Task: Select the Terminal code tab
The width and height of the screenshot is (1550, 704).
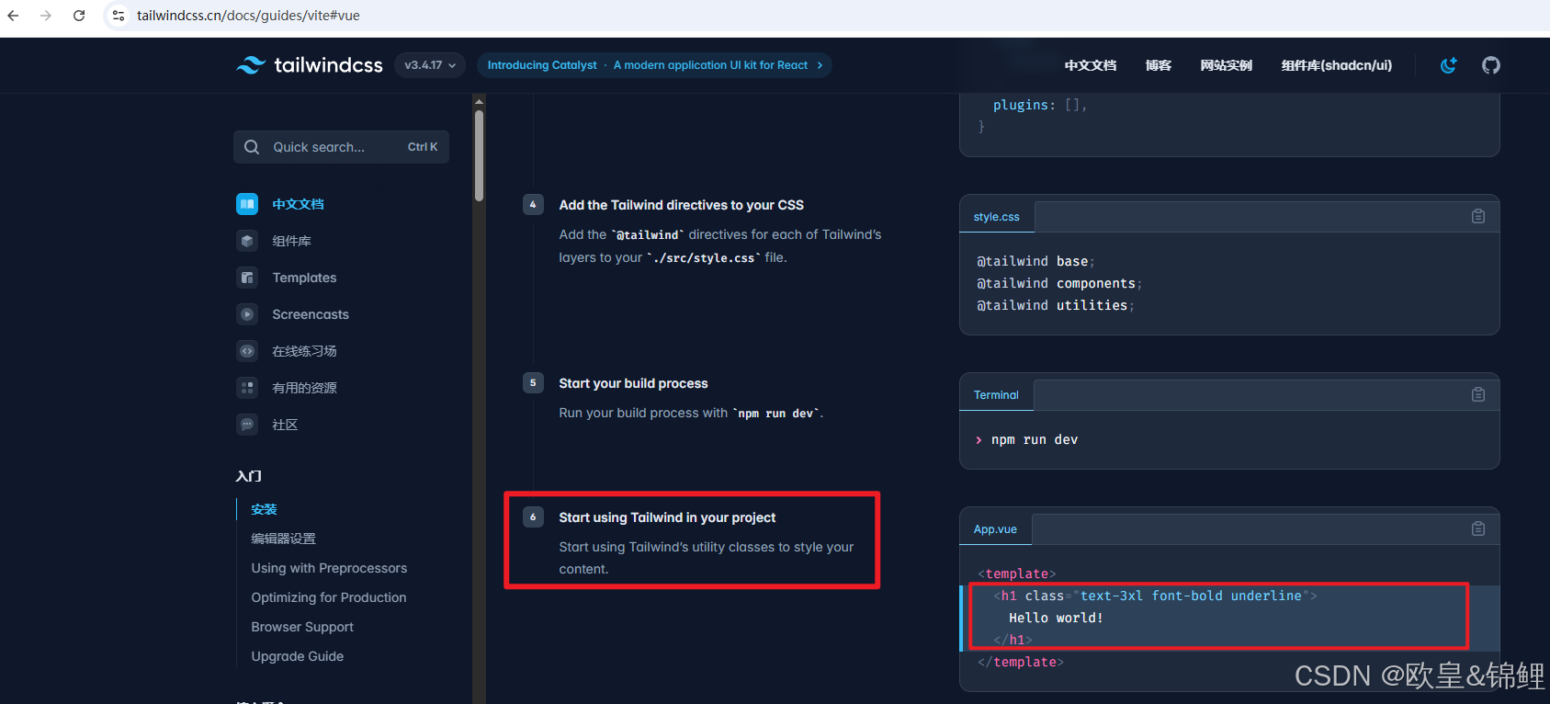Action: 996,395
